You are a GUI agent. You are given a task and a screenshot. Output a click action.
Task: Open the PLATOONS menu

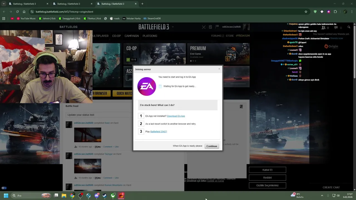pyautogui.click(x=150, y=36)
